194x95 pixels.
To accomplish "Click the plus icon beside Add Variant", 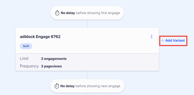I will click(162, 40).
